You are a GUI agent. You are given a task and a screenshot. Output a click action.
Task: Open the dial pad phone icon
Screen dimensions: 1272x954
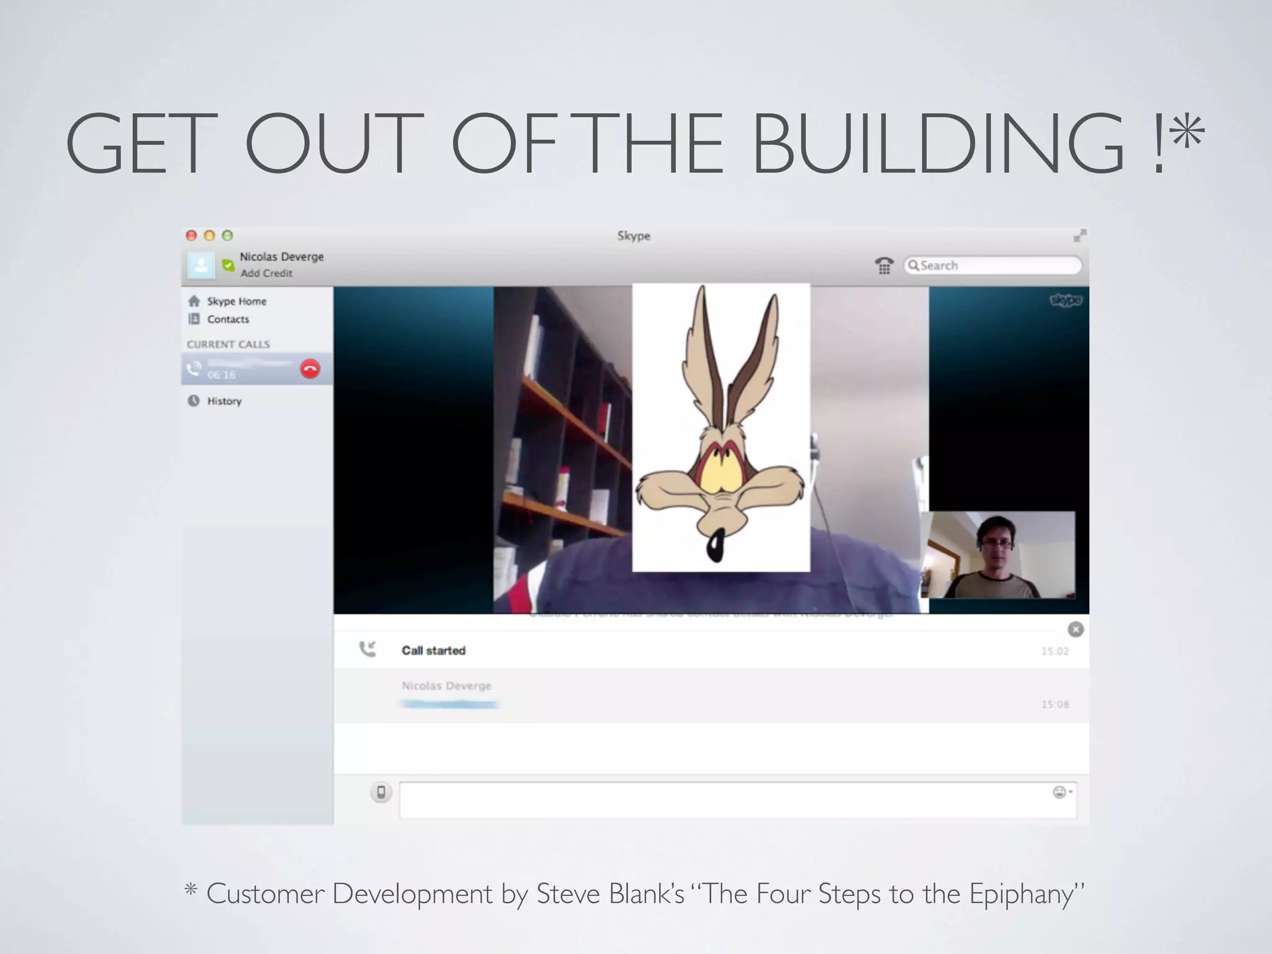884,265
